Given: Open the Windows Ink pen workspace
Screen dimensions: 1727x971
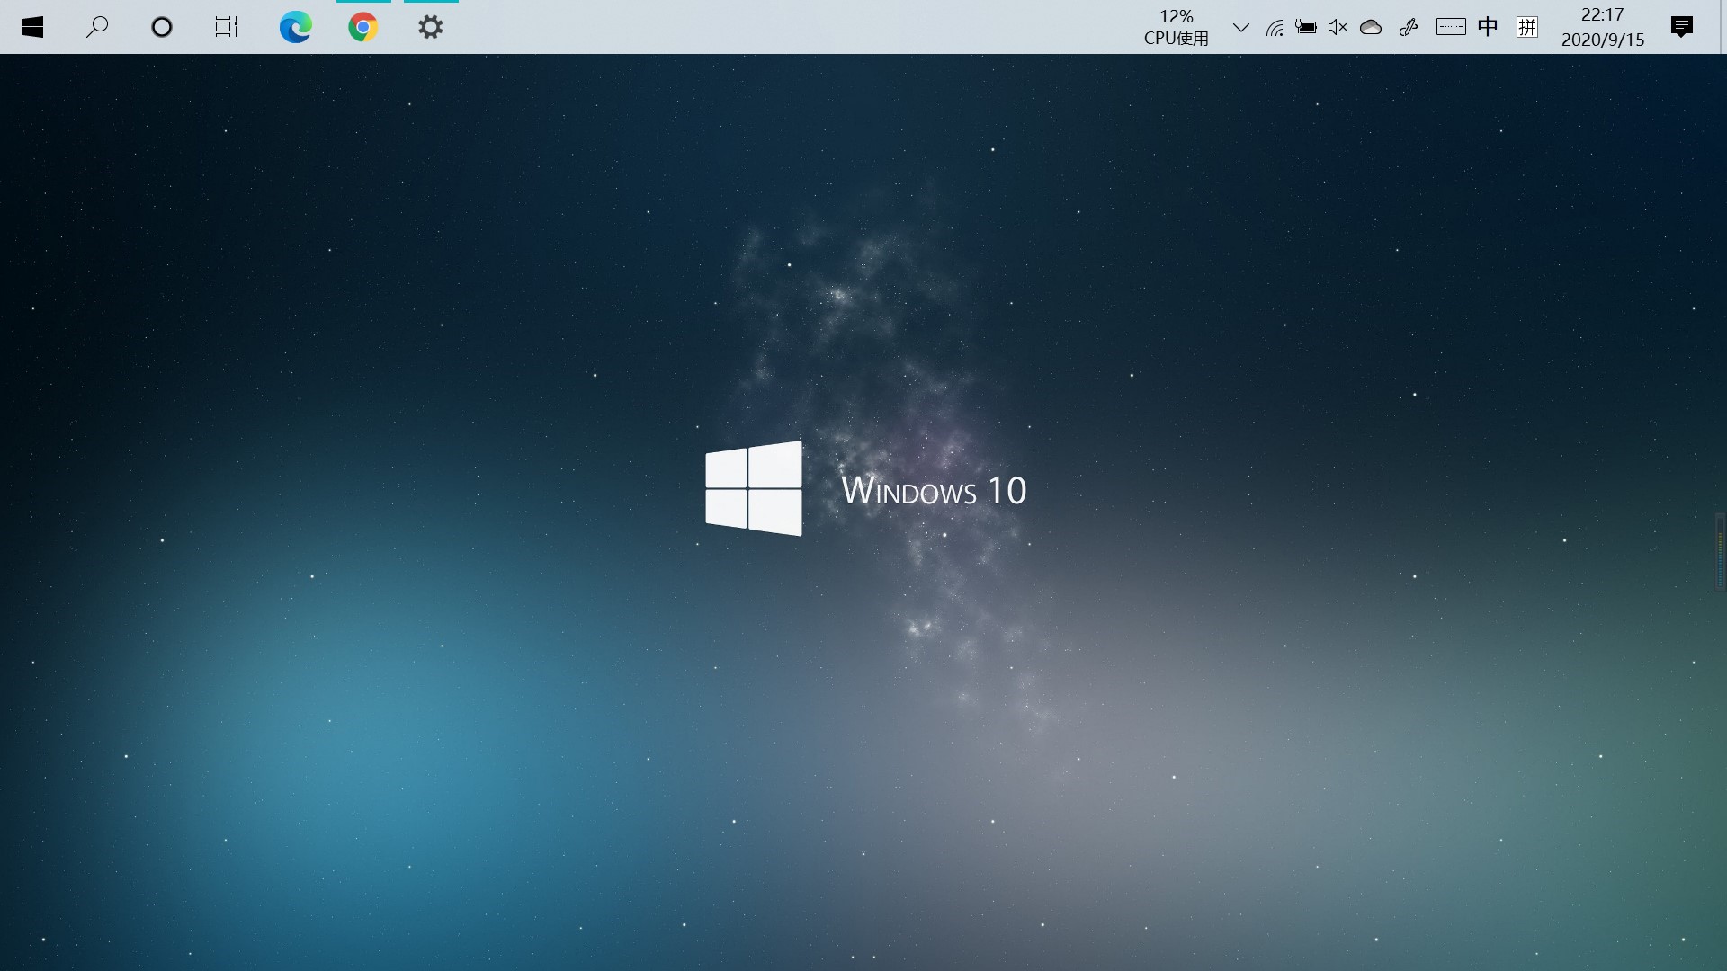Looking at the screenshot, I should tap(1409, 27).
